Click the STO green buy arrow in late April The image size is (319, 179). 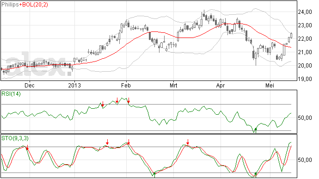[256, 175]
